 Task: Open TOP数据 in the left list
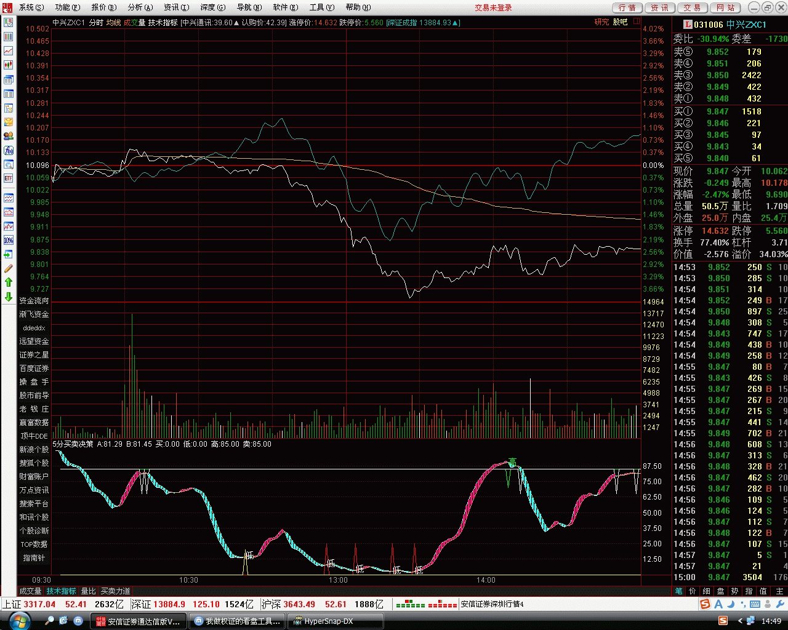pos(34,544)
